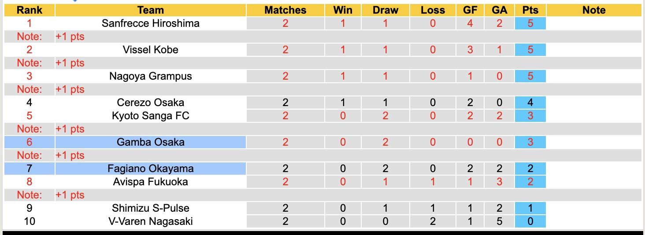Screen dimensions: 645x235
Task: Click V-Varen Nagasaki's blue points cell
Action: click(x=530, y=221)
